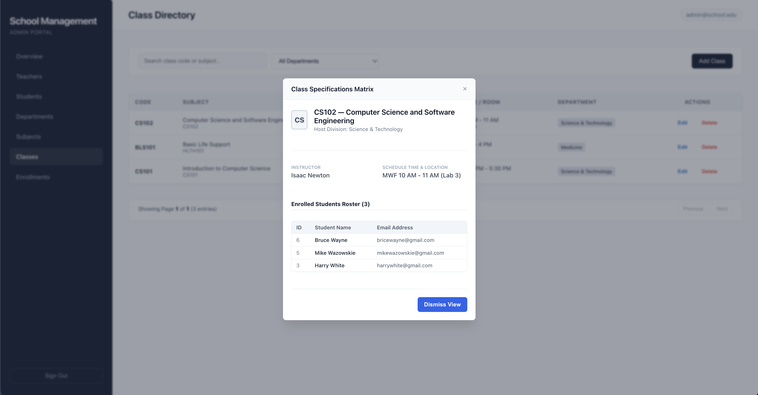This screenshot has height=395, width=758.
Task: Select the Mike Wazowskie student name
Action: click(335, 253)
